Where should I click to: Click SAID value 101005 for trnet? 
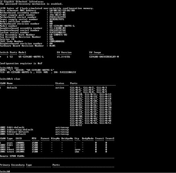tap(20, 152)
